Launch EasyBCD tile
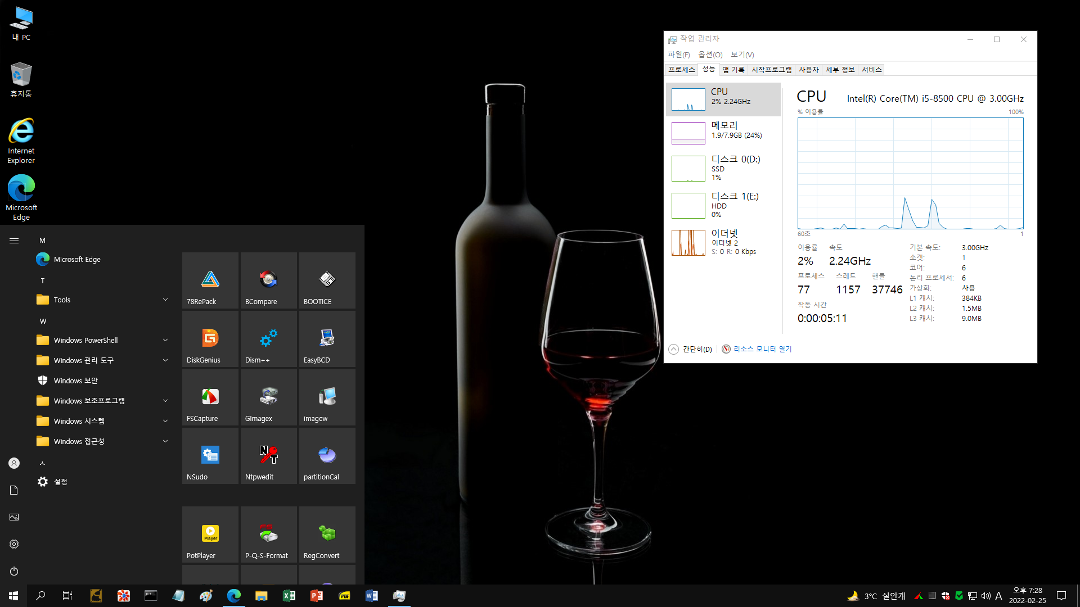The height and width of the screenshot is (607, 1080). 327,339
